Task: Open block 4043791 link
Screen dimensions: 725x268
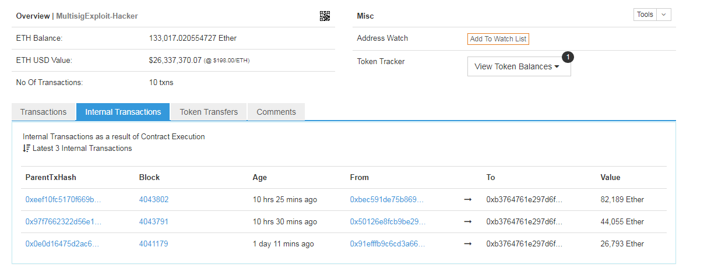Action: coord(154,222)
